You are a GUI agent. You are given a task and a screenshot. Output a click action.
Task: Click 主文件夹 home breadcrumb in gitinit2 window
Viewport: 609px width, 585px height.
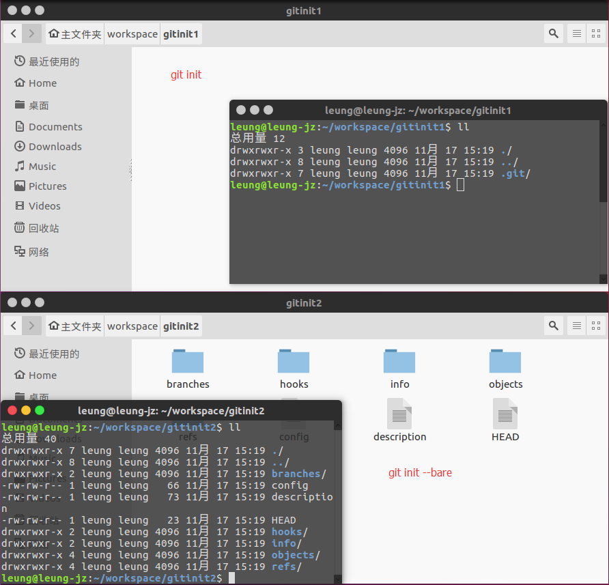pyautogui.click(x=75, y=326)
